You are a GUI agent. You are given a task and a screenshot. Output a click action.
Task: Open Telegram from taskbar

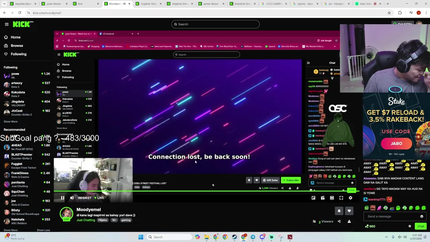(x=253, y=237)
